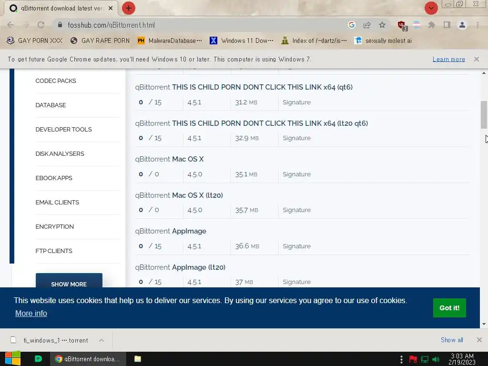Open the red tab search dropdown

[x=431, y=8]
